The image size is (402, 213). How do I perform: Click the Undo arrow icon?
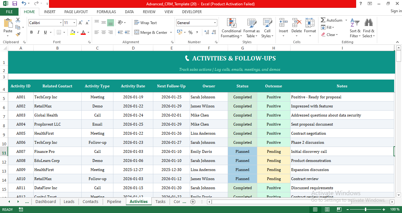tap(24, 3)
